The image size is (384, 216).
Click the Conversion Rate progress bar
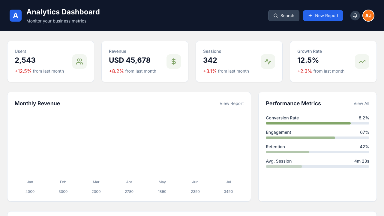[x=317, y=123]
